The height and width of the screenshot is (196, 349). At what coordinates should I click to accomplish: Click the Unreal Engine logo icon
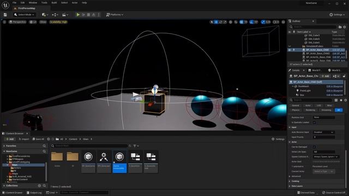coord(5,5)
